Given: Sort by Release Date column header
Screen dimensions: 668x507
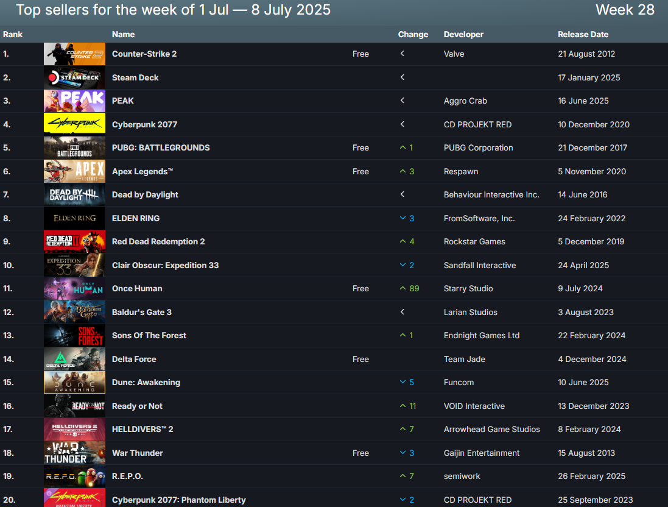Looking at the screenshot, I should coord(583,34).
